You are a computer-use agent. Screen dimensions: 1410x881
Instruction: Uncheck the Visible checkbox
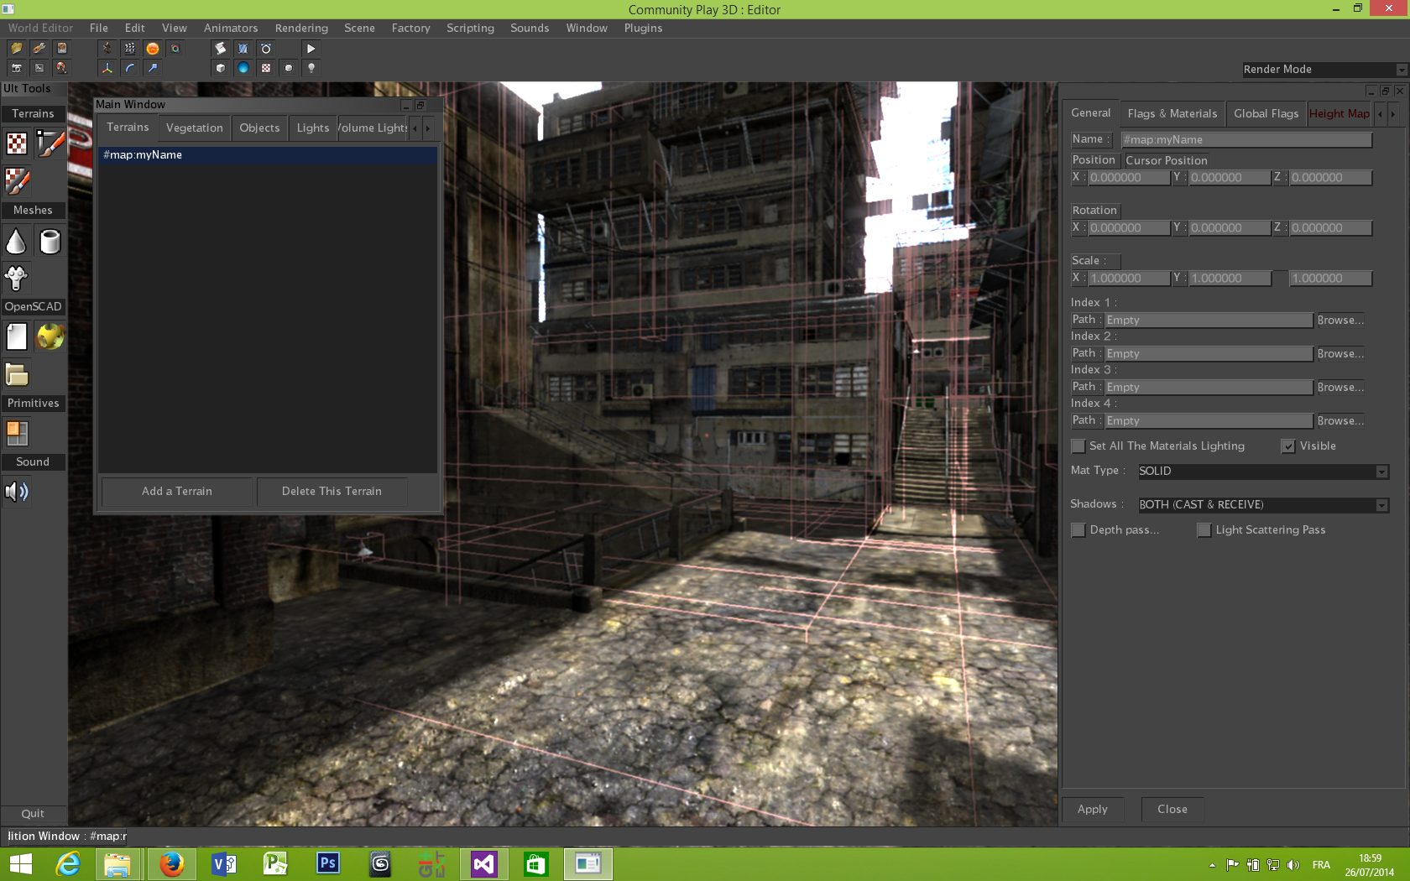(1288, 446)
